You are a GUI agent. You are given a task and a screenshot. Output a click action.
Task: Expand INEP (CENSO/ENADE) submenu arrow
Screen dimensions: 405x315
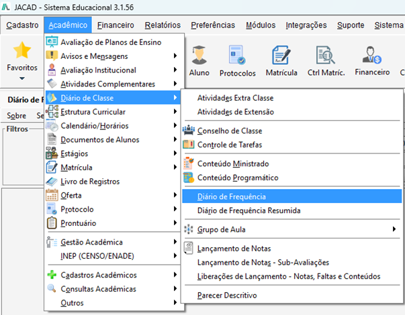[x=175, y=256]
